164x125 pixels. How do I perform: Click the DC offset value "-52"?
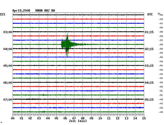(x=161, y=70)
